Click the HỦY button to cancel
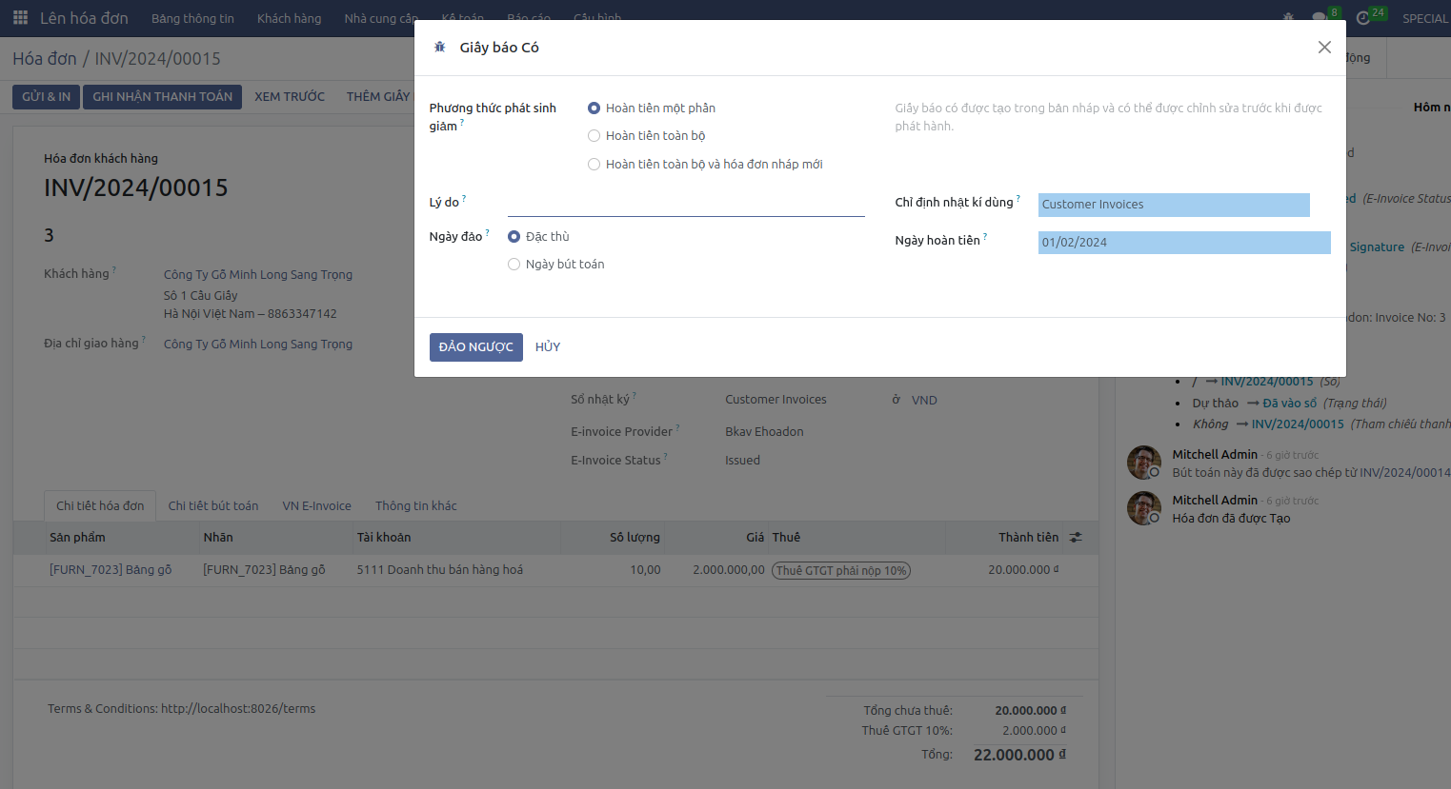1451x789 pixels. [x=548, y=347]
